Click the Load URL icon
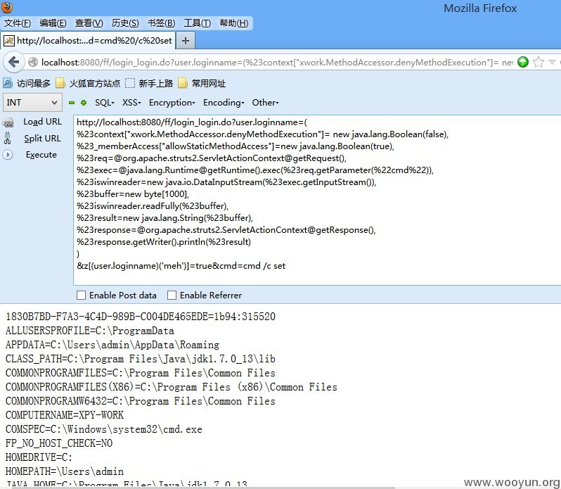The width and height of the screenshot is (561, 489). point(8,122)
